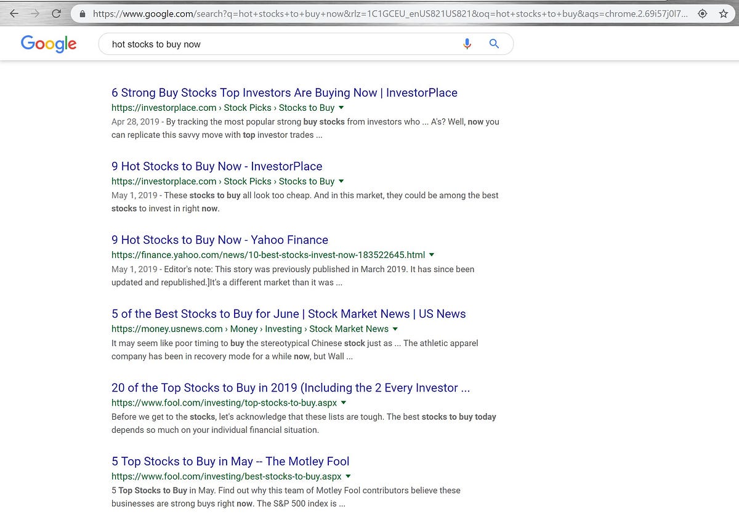
Task: Open '20 of the Top Stocks to Buy in 2019'
Action: coord(291,388)
